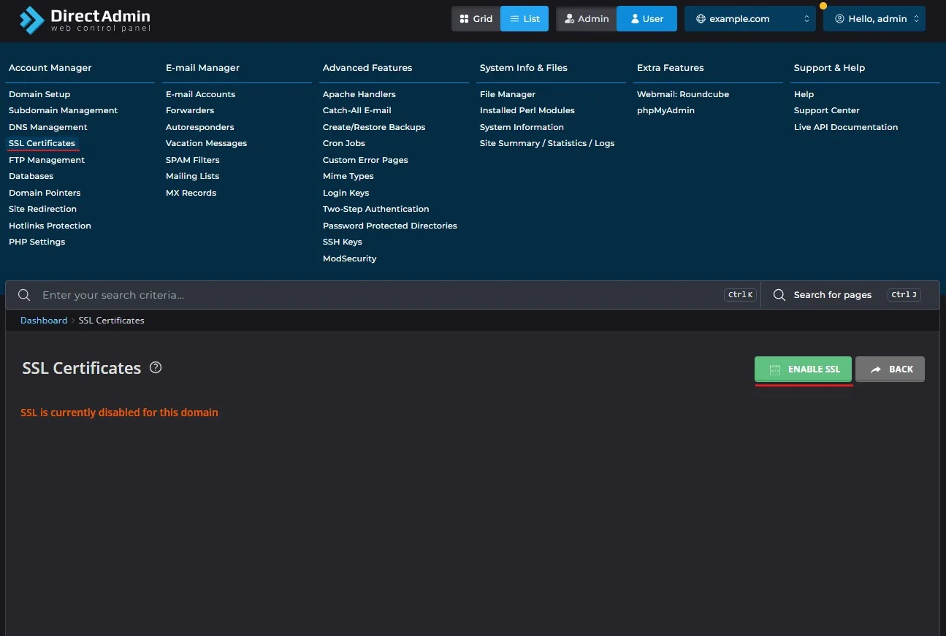The height and width of the screenshot is (636, 946).
Task: Click the globe icon beside example.com
Action: coord(701,19)
